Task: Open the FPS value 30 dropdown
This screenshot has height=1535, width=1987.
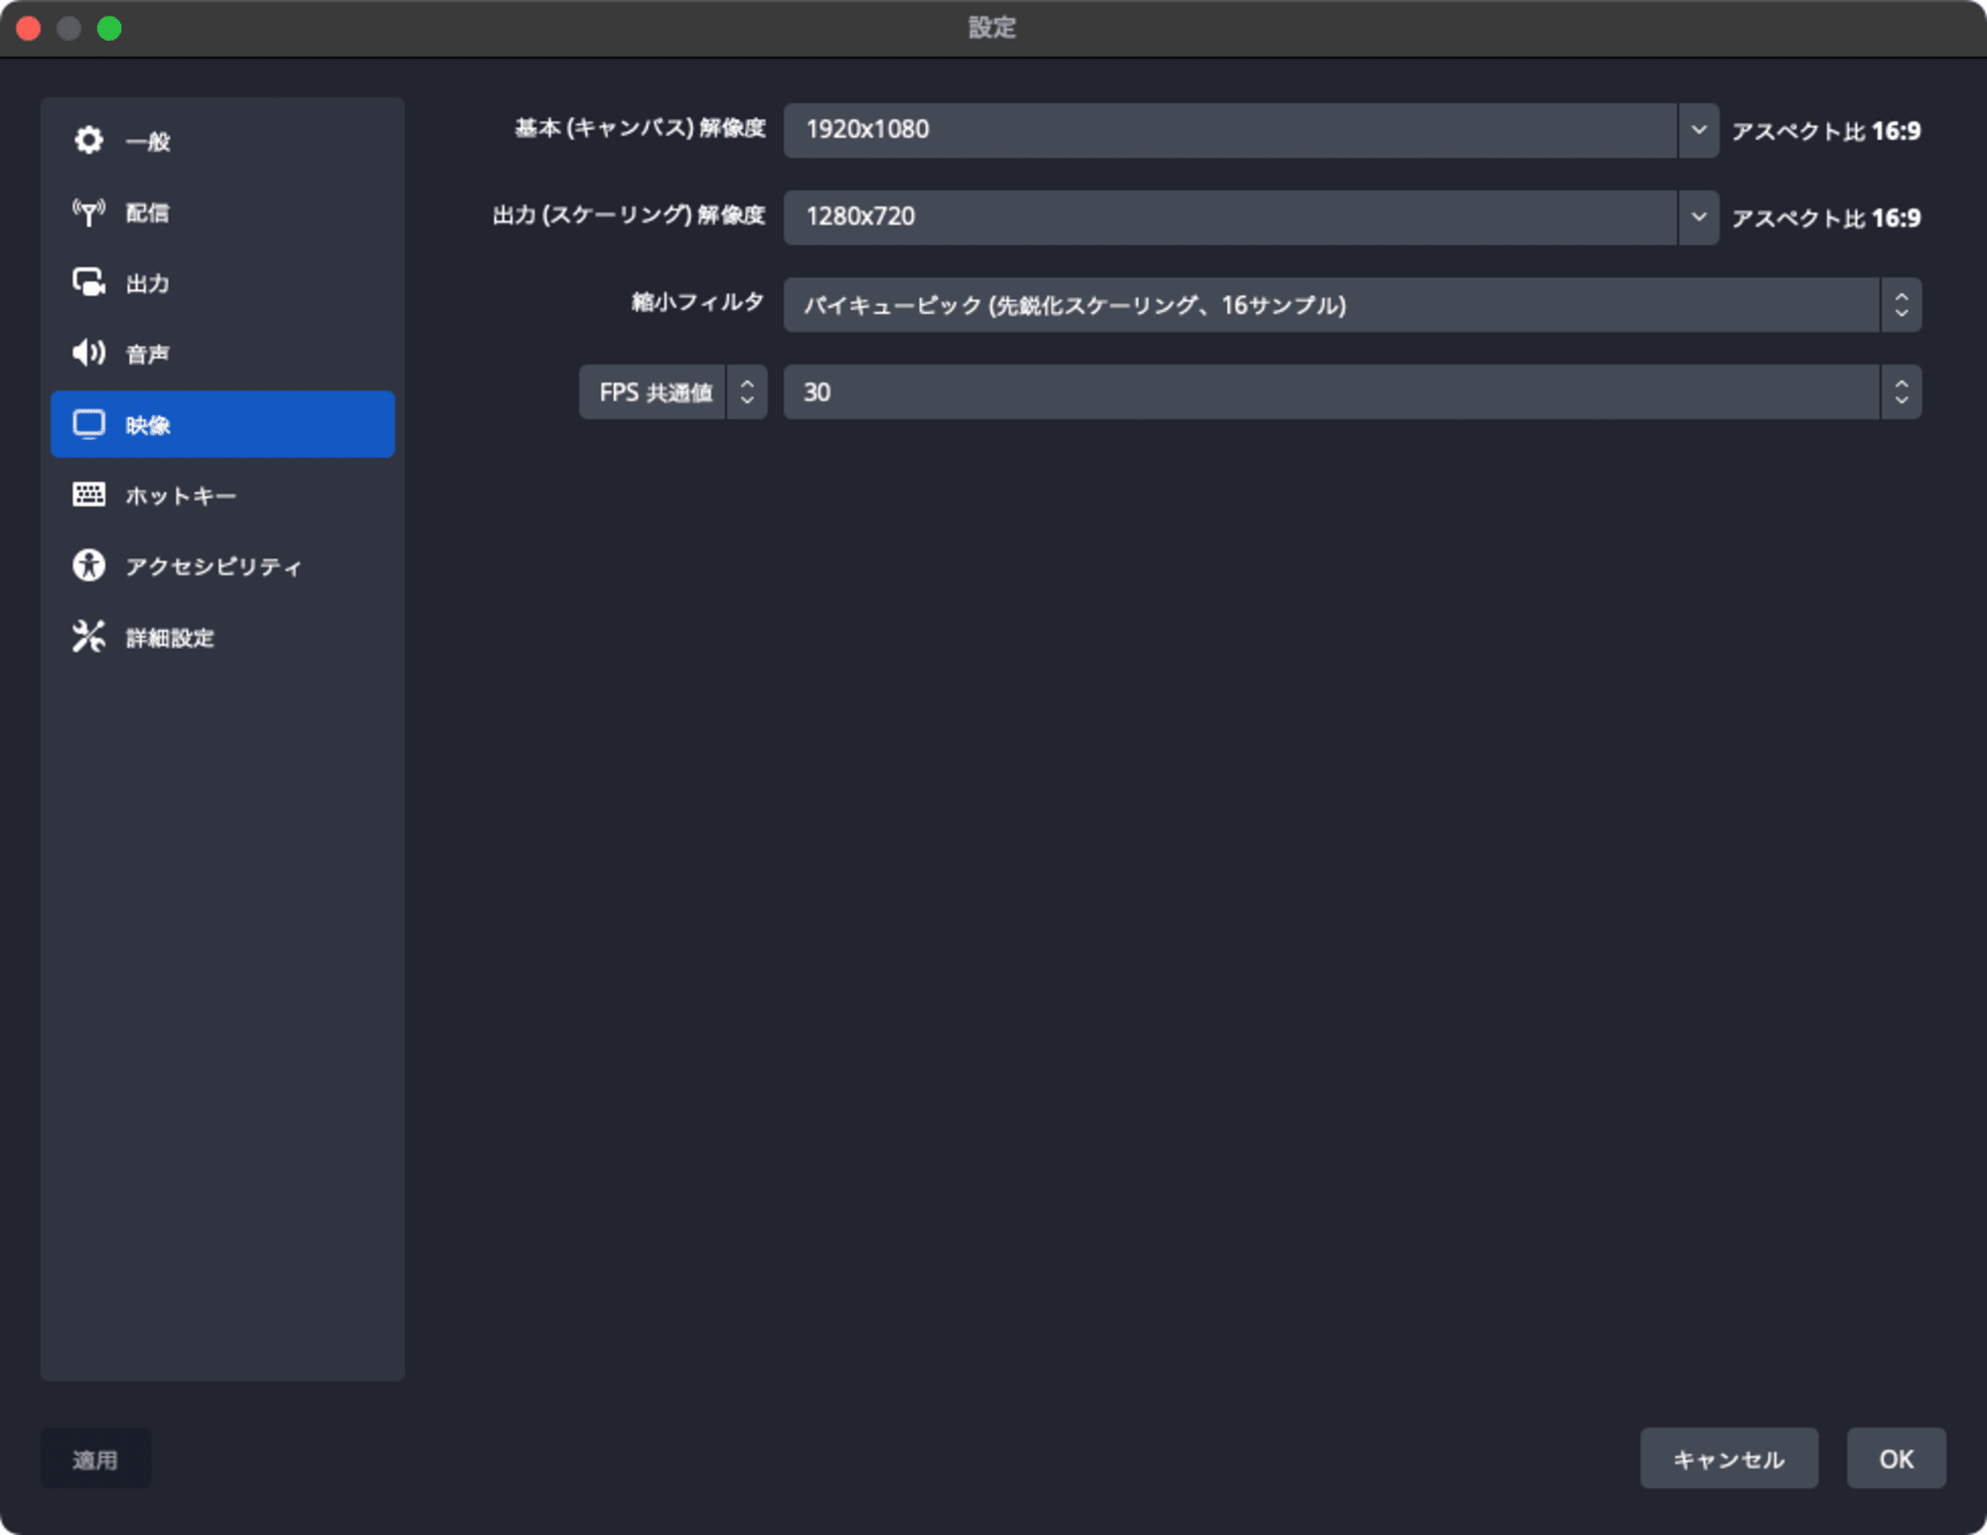Action: pyautogui.click(x=1352, y=392)
